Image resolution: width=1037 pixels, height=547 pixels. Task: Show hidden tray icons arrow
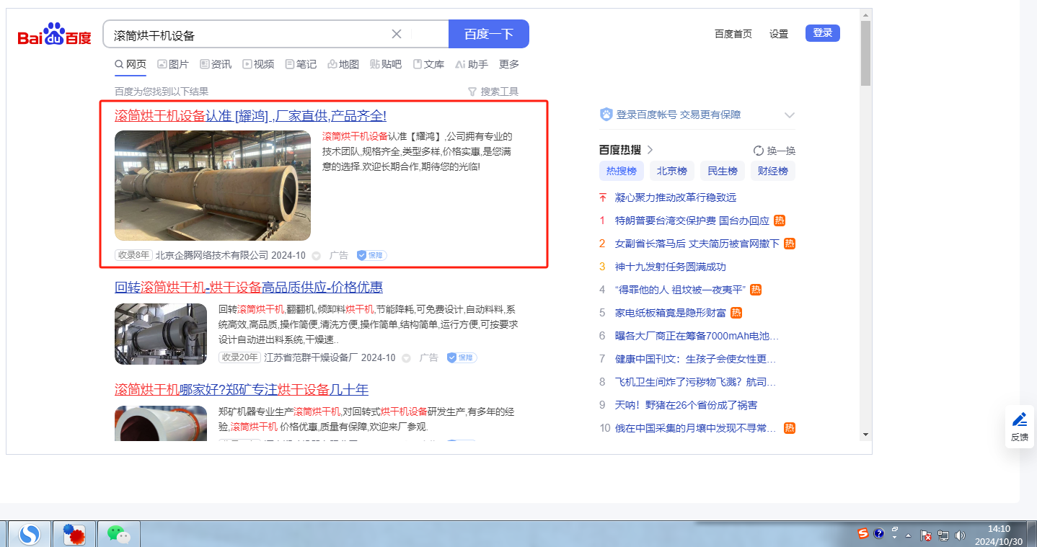(x=908, y=535)
